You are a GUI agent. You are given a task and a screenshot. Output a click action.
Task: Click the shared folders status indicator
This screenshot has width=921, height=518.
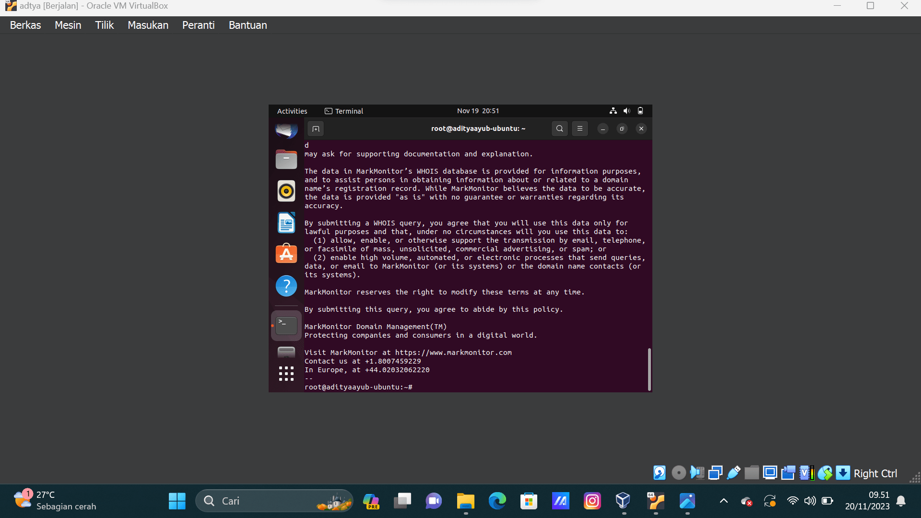(752, 473)
